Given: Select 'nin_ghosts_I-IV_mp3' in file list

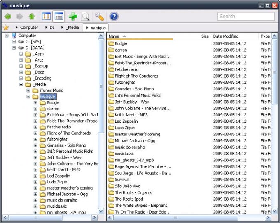Looking at the screenshot, I should point(134,160).
